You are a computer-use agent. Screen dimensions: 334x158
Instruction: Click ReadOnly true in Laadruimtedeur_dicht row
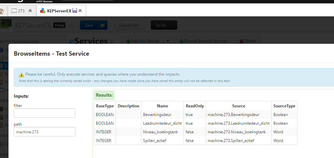(x=195, y=123)
